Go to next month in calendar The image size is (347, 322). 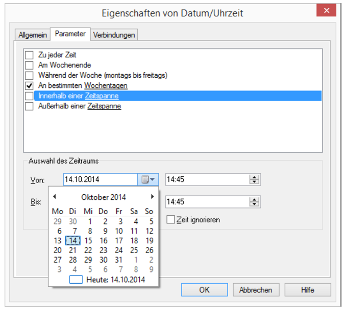click(152, 196)
